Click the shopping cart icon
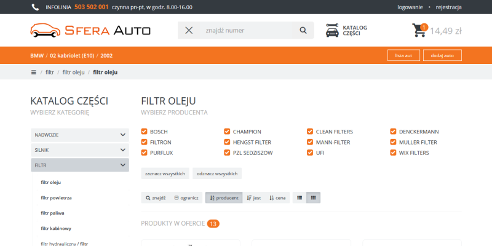This screenshot has height=246, width=492. click(x=419, y=31)
